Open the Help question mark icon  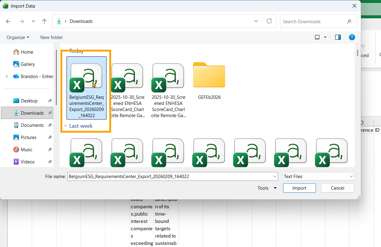[x=352, y=37]
